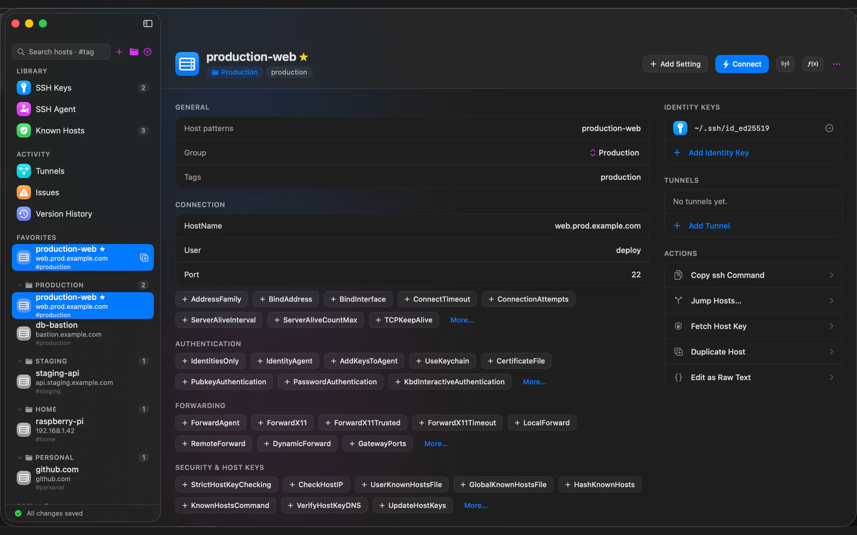Remove the id_ed25519 identity key
Viewport: 857px width, 535px height.
(x=829, y=128)
